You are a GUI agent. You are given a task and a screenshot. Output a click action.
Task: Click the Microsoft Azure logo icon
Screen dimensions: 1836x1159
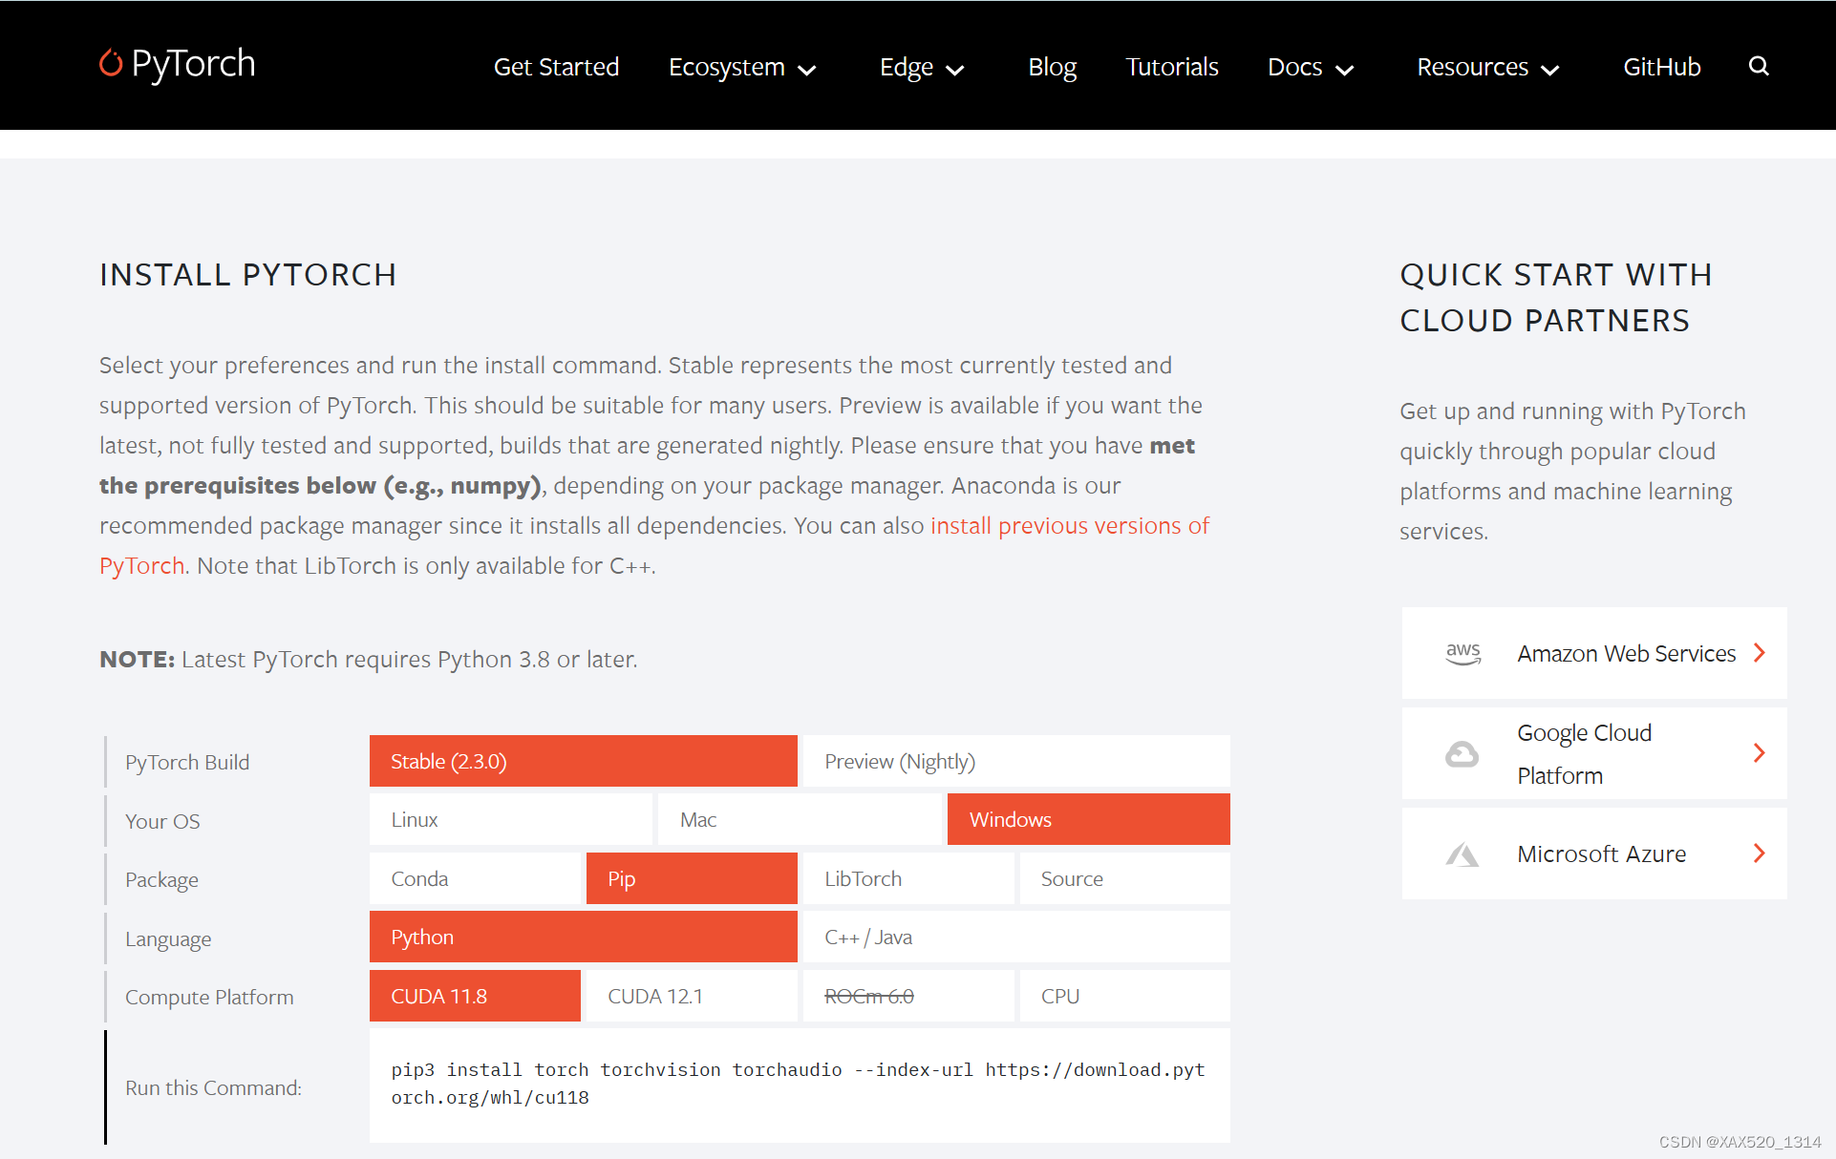click(1462, 854)
